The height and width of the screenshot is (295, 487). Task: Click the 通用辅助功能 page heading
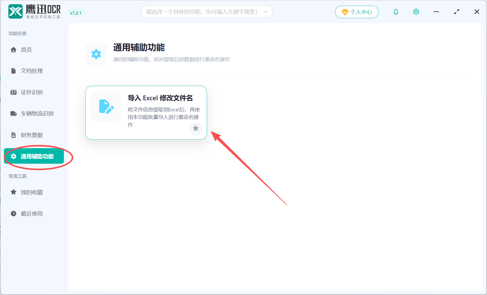(139, 47)
